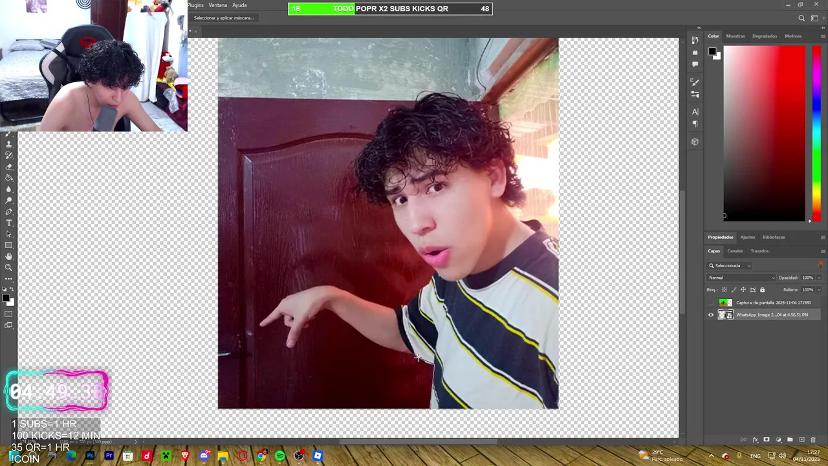Open the Plugins menu

195,5
